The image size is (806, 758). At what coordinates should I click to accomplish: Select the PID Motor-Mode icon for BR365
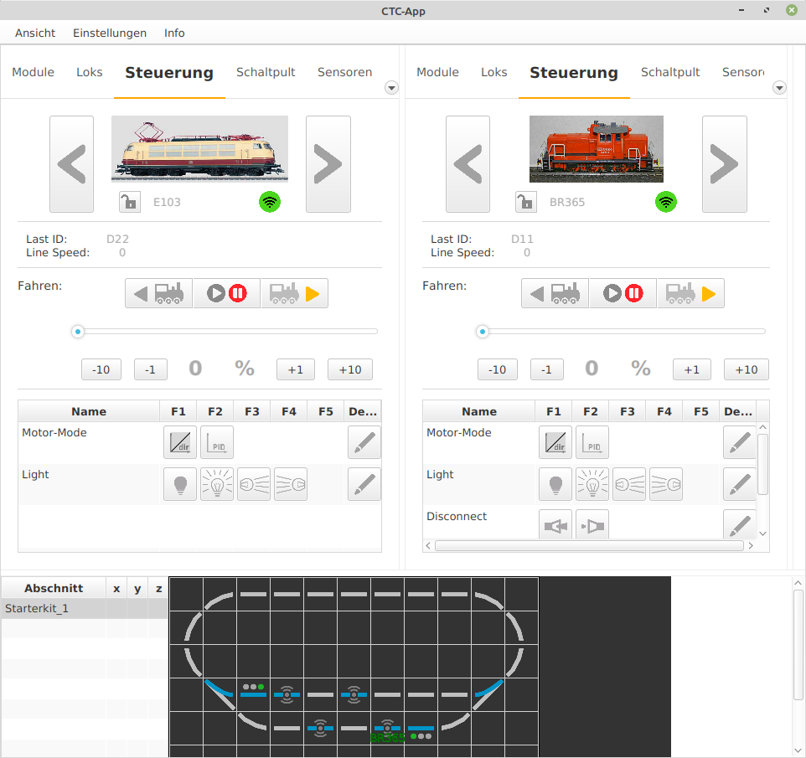[592, 442]
